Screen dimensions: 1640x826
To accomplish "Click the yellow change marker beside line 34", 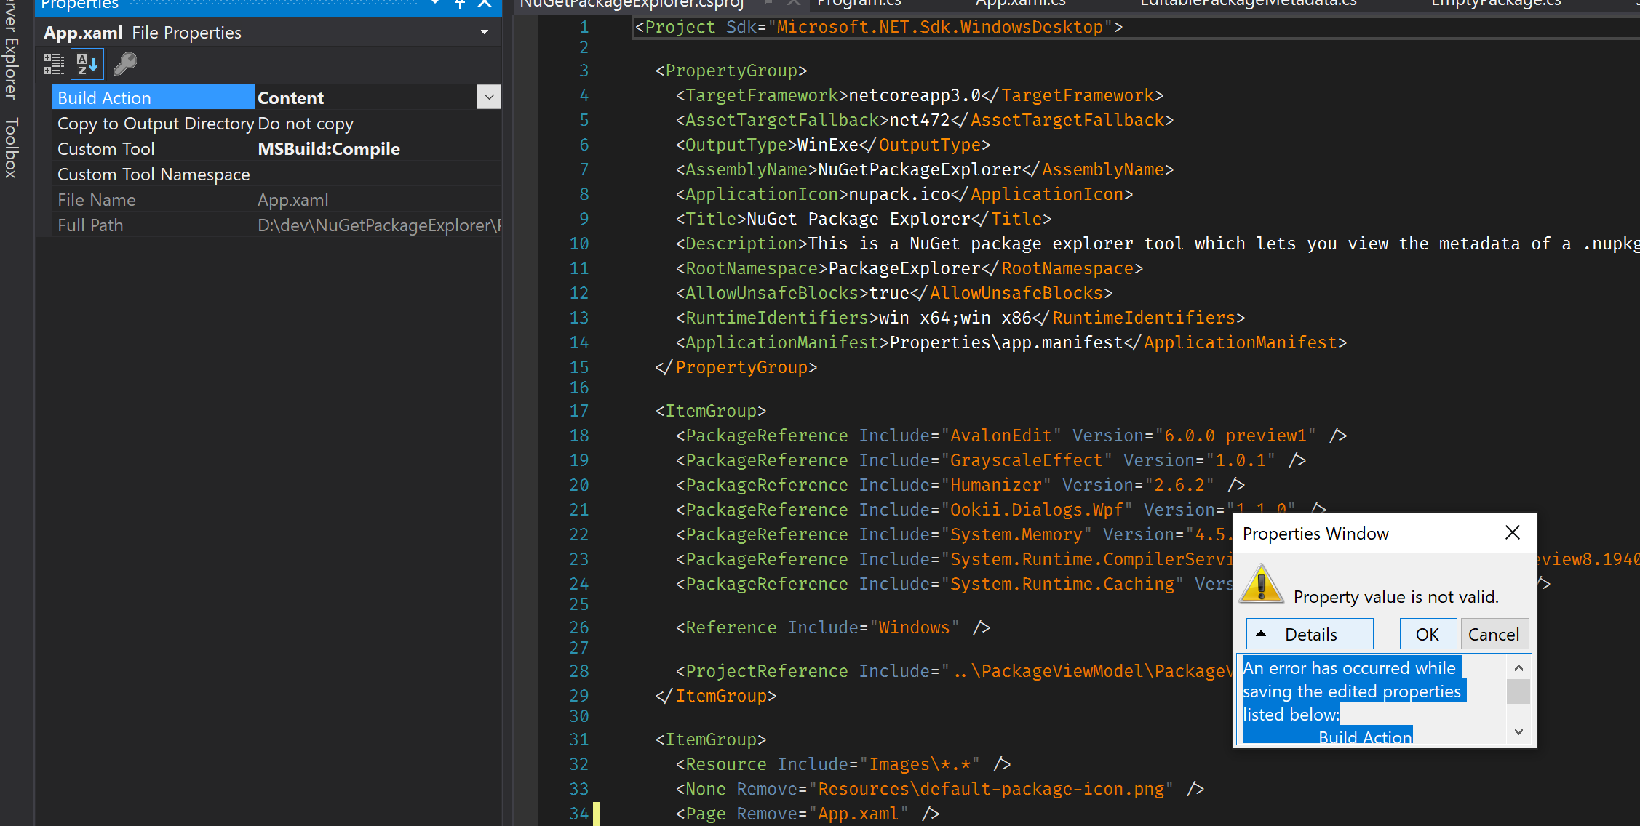I will (x=597, y=813).
